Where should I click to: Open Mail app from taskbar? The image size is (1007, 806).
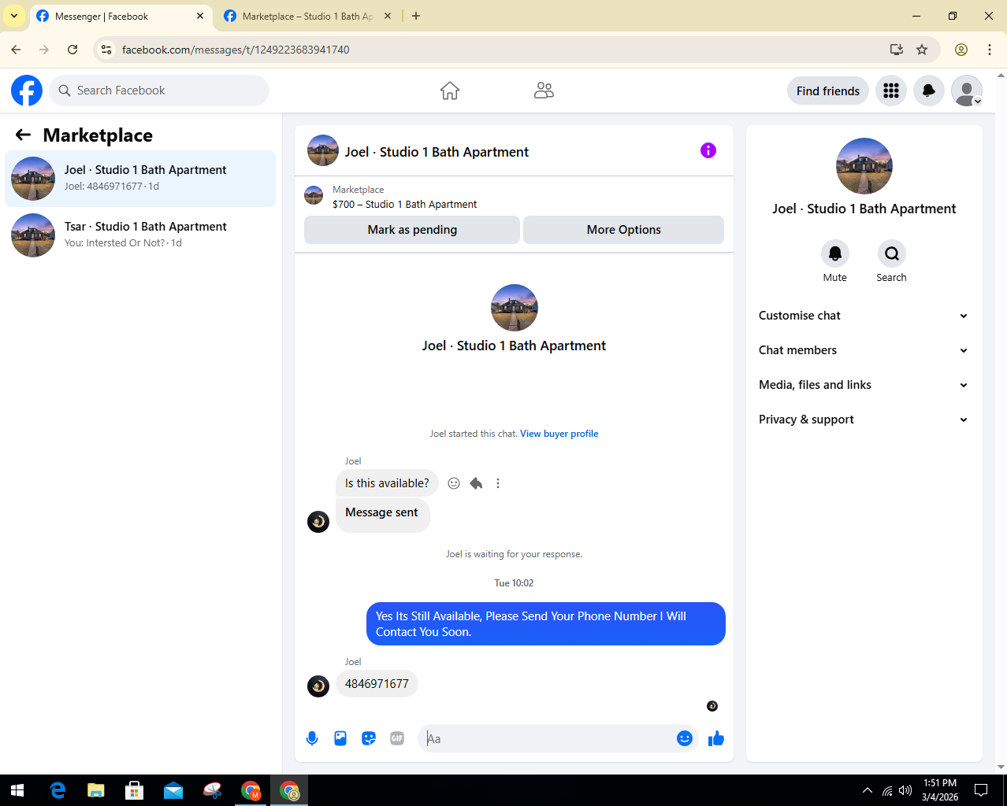[x=173, y=790]
